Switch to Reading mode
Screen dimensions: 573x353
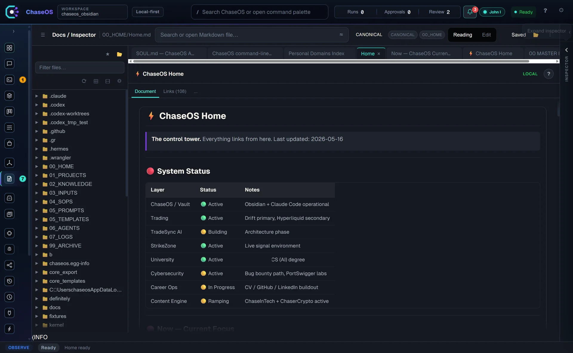(463, 35)
